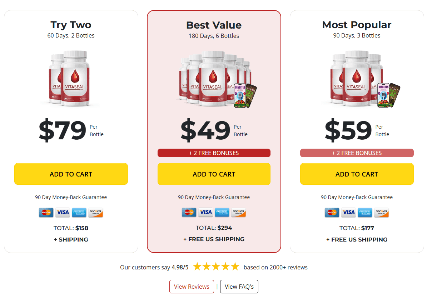The image size is (427, 303).
Task: Add the Best Value 6-bottle pack to cart
Action: tap(214, 174)
